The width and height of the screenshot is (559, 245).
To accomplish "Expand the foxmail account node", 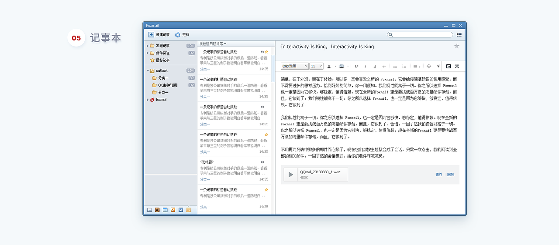I will (148, 100).
